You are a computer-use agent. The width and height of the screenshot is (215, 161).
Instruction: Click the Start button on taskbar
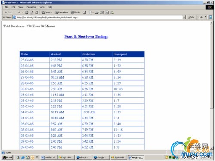coord(7,158)
